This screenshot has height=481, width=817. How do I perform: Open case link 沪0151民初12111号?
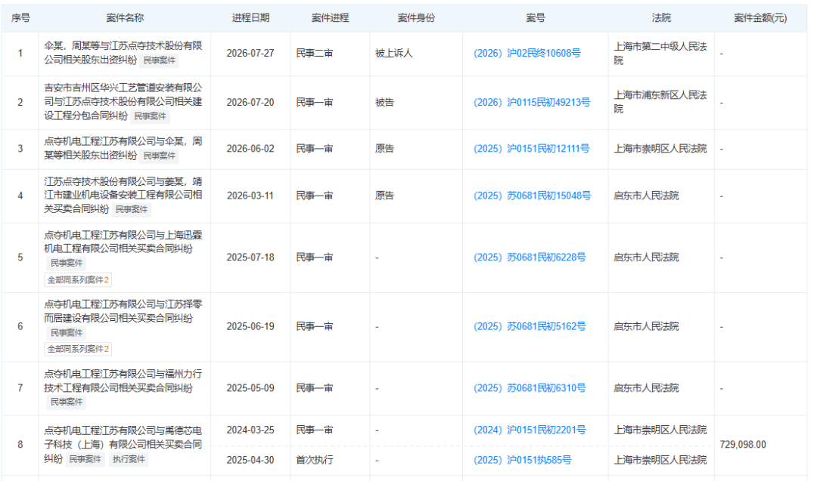(532, 149)
